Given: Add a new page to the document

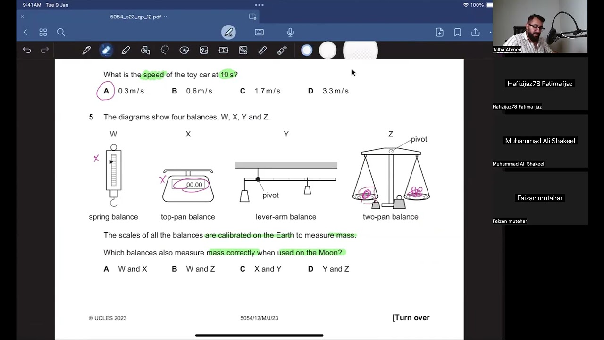Looking at the screenshot, I should tap(439, 32).
